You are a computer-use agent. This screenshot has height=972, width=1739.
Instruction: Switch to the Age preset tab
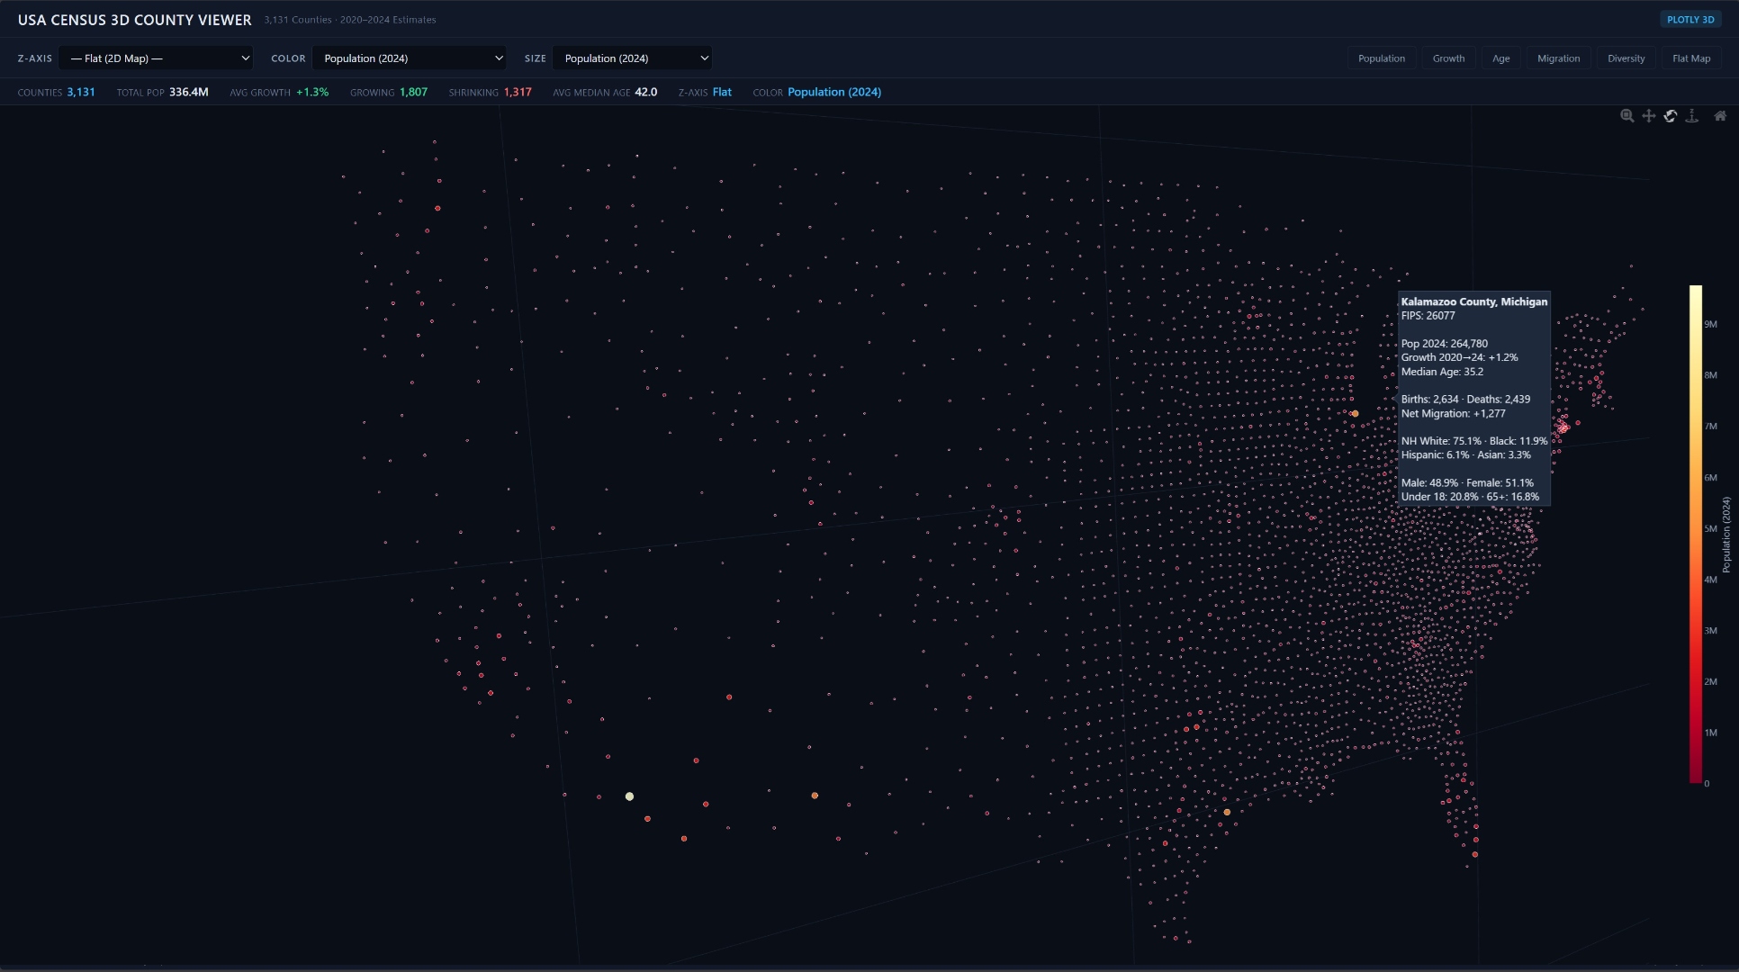tap(1501, 58)
